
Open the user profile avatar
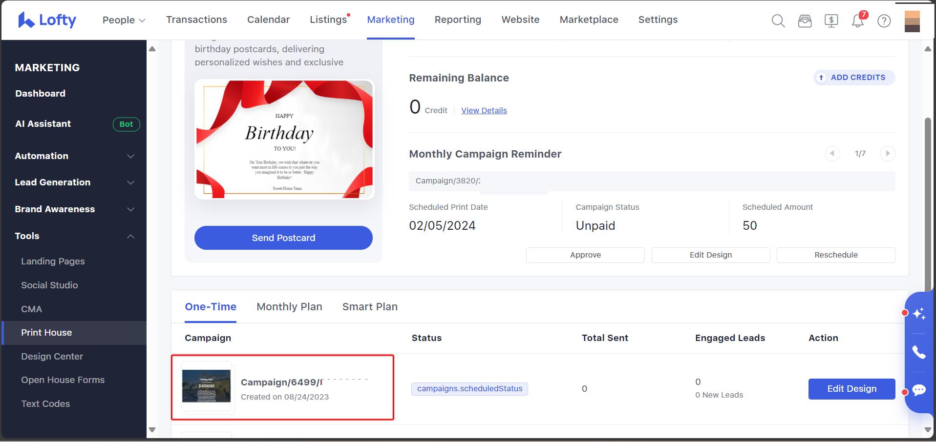pyautogui.click(x=912, y=21)
